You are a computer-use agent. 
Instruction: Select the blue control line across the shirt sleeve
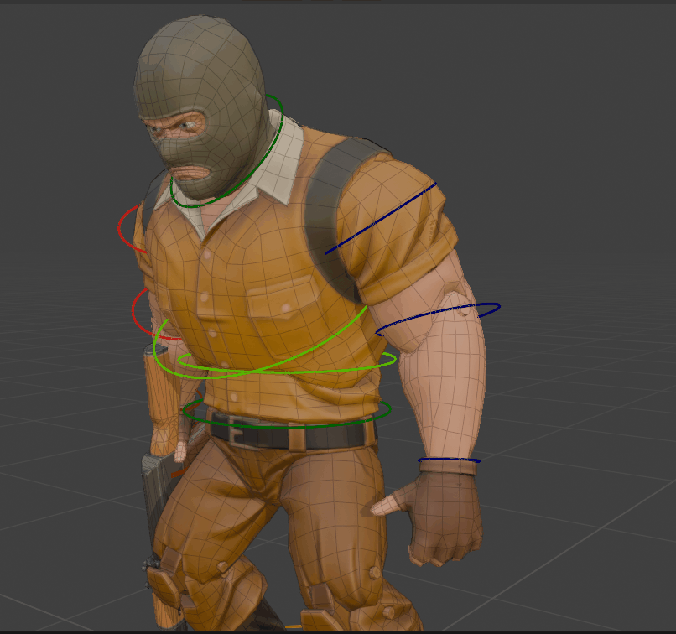tap(381, 219)
